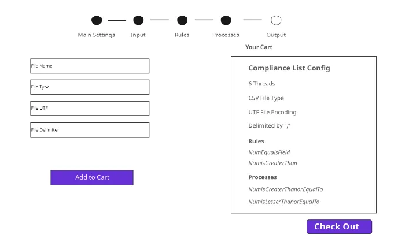Focus the File Name input field
The width and height of the screenshot is (398, 246).
click(90, 66)
